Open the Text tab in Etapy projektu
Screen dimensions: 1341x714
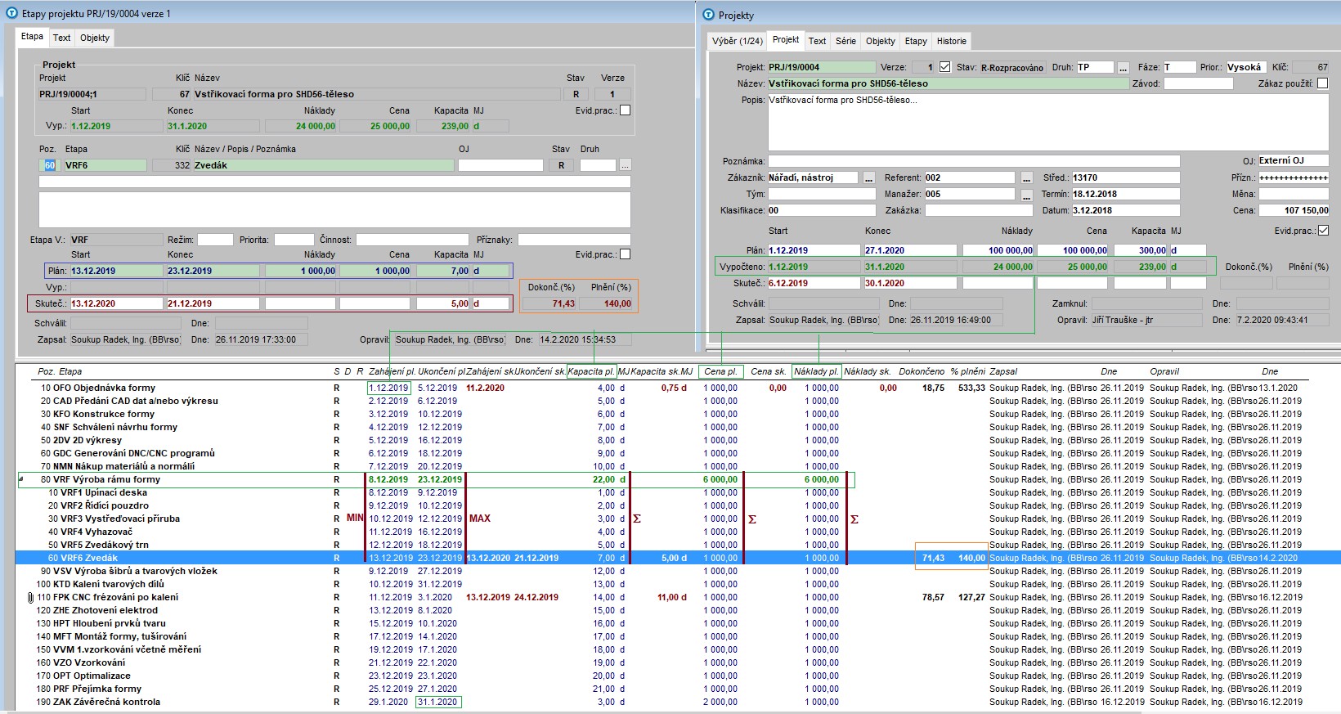tap(62, 38)
